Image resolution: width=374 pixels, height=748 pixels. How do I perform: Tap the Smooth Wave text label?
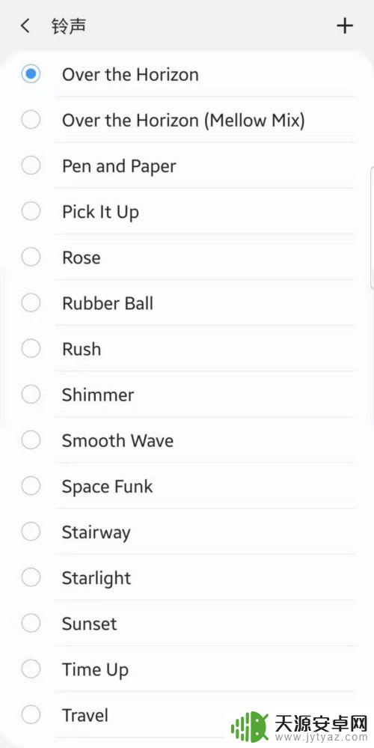pos(117,440)
